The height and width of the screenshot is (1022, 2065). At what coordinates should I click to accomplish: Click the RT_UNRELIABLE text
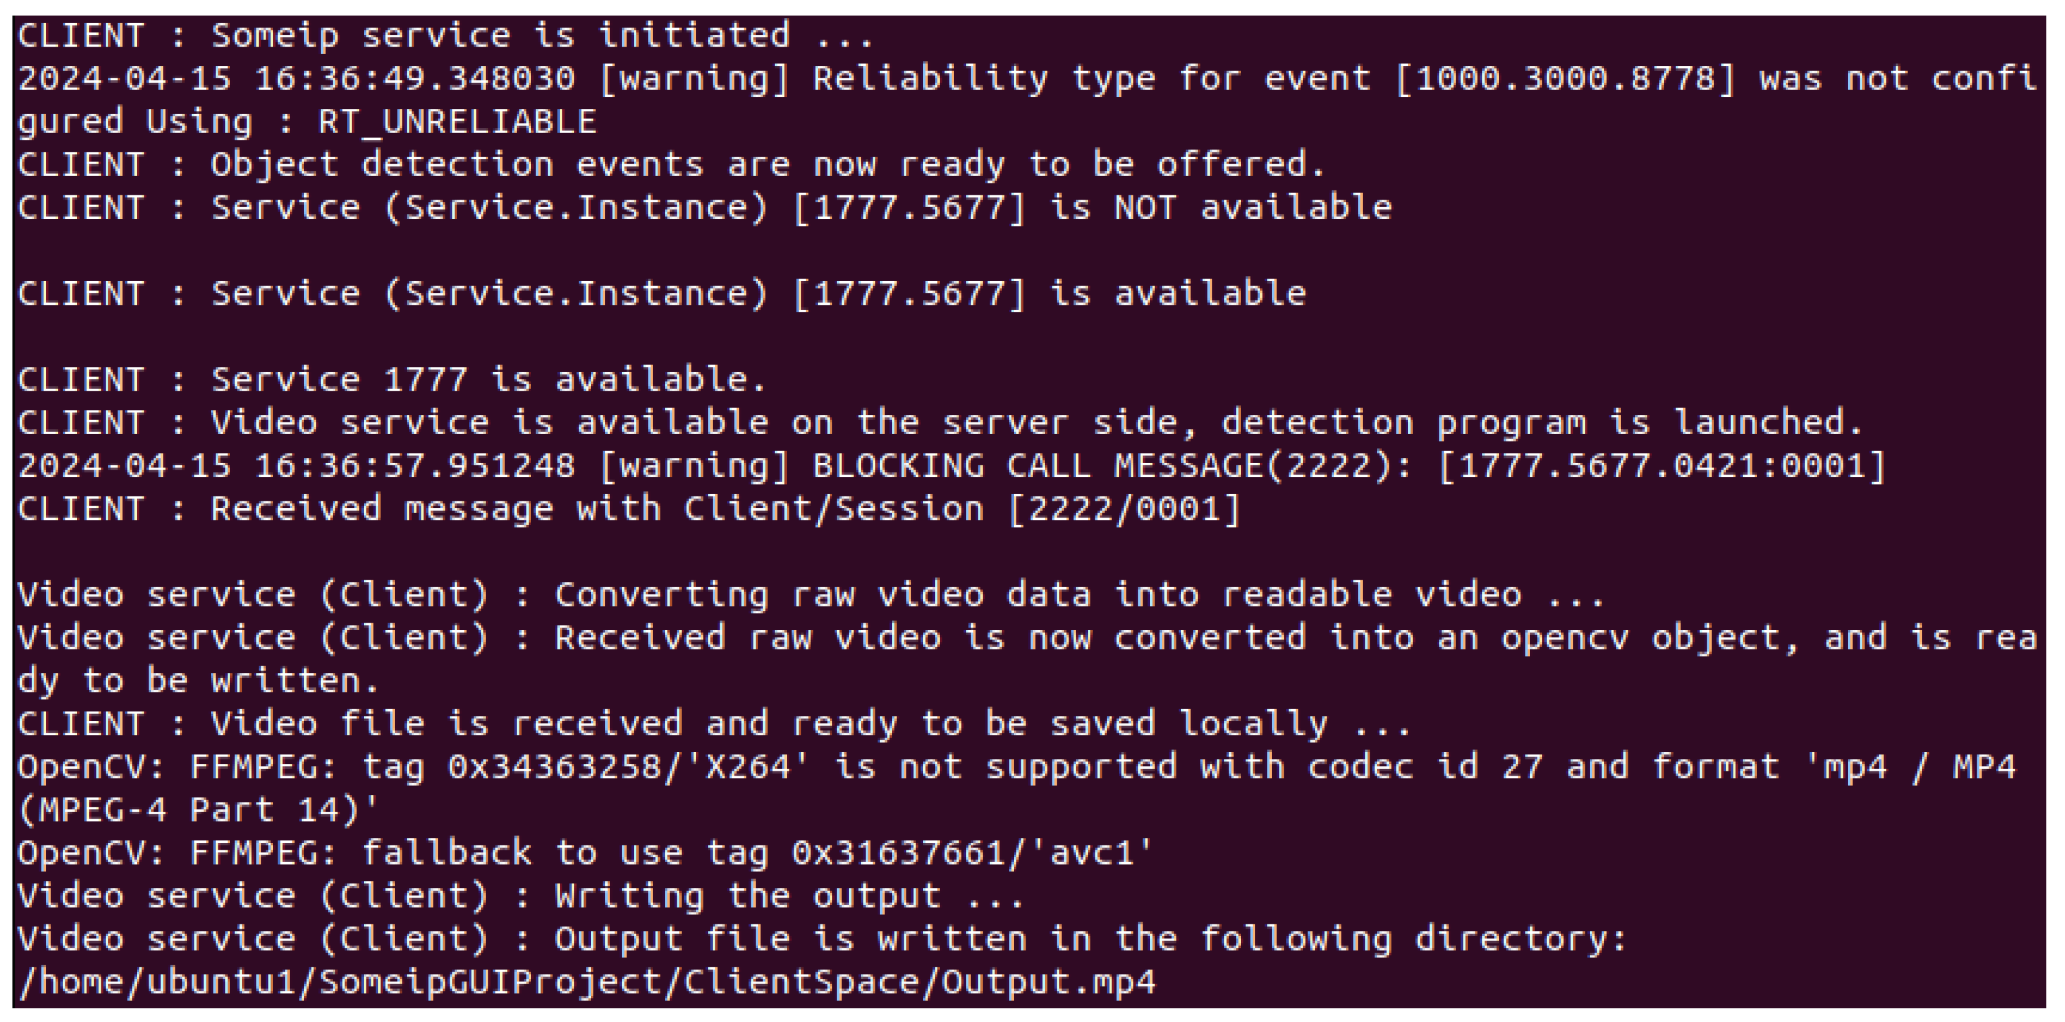click(x=457, y=122)
